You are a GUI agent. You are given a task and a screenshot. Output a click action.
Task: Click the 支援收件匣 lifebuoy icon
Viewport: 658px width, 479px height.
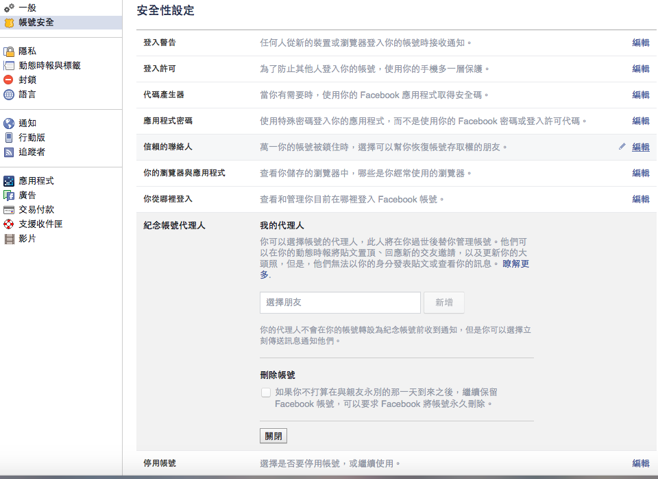pyautogui.click(x=9, y=224)
